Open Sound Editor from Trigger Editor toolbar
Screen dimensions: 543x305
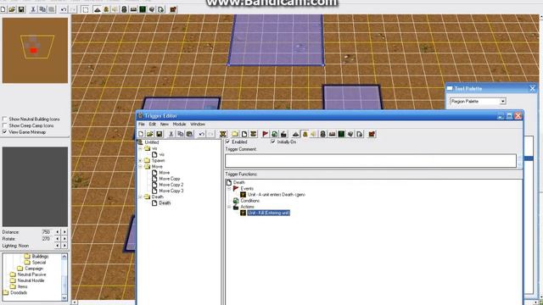tap(314, 134)
